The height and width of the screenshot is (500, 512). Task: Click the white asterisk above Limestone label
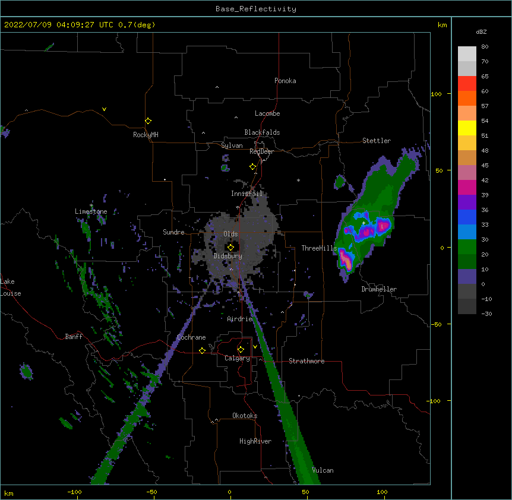[91, 205]
